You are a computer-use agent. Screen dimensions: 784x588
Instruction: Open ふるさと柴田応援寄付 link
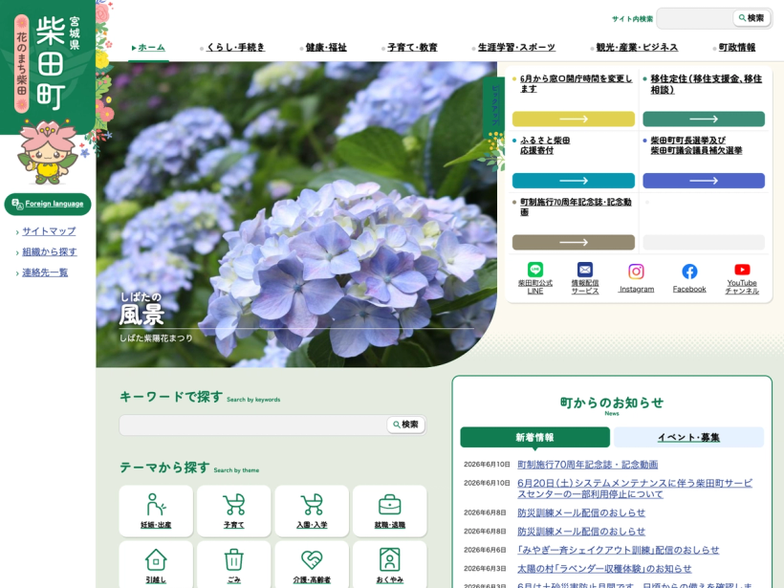[x=545, y=145]
